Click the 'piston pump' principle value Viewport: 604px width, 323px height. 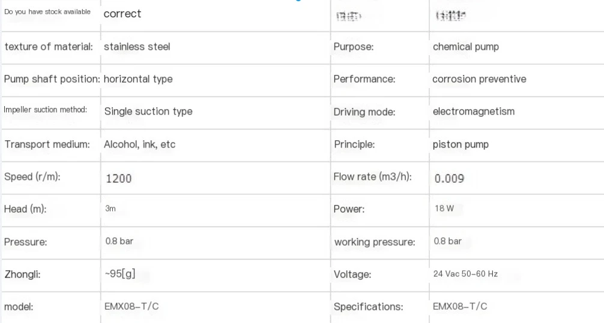point(461,144)
